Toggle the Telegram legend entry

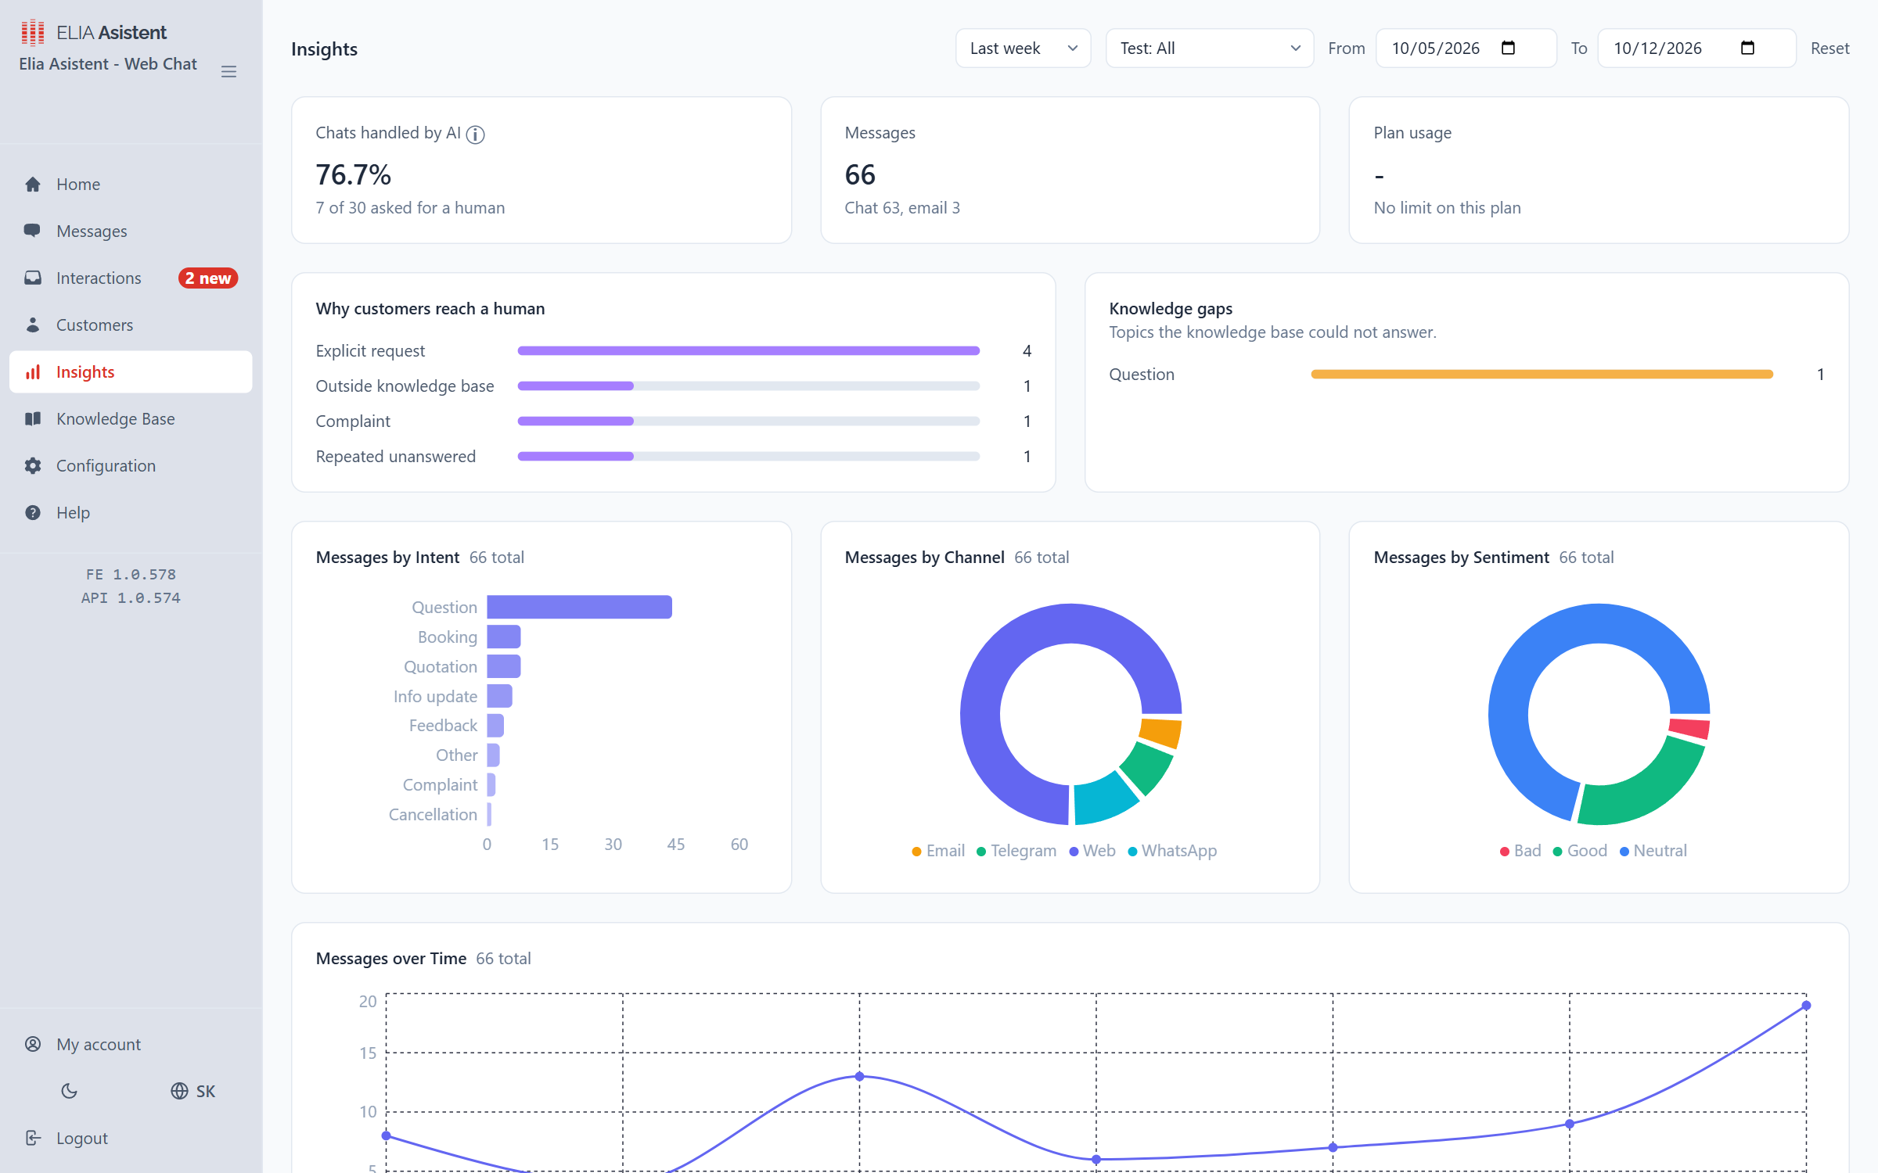tap(1016, 851)
